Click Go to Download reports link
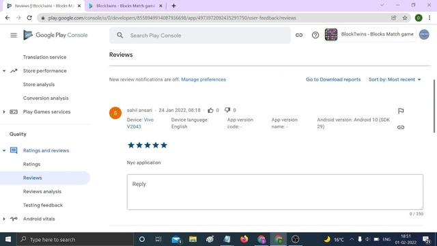The image size is (437, 246). tap(333, 79)
